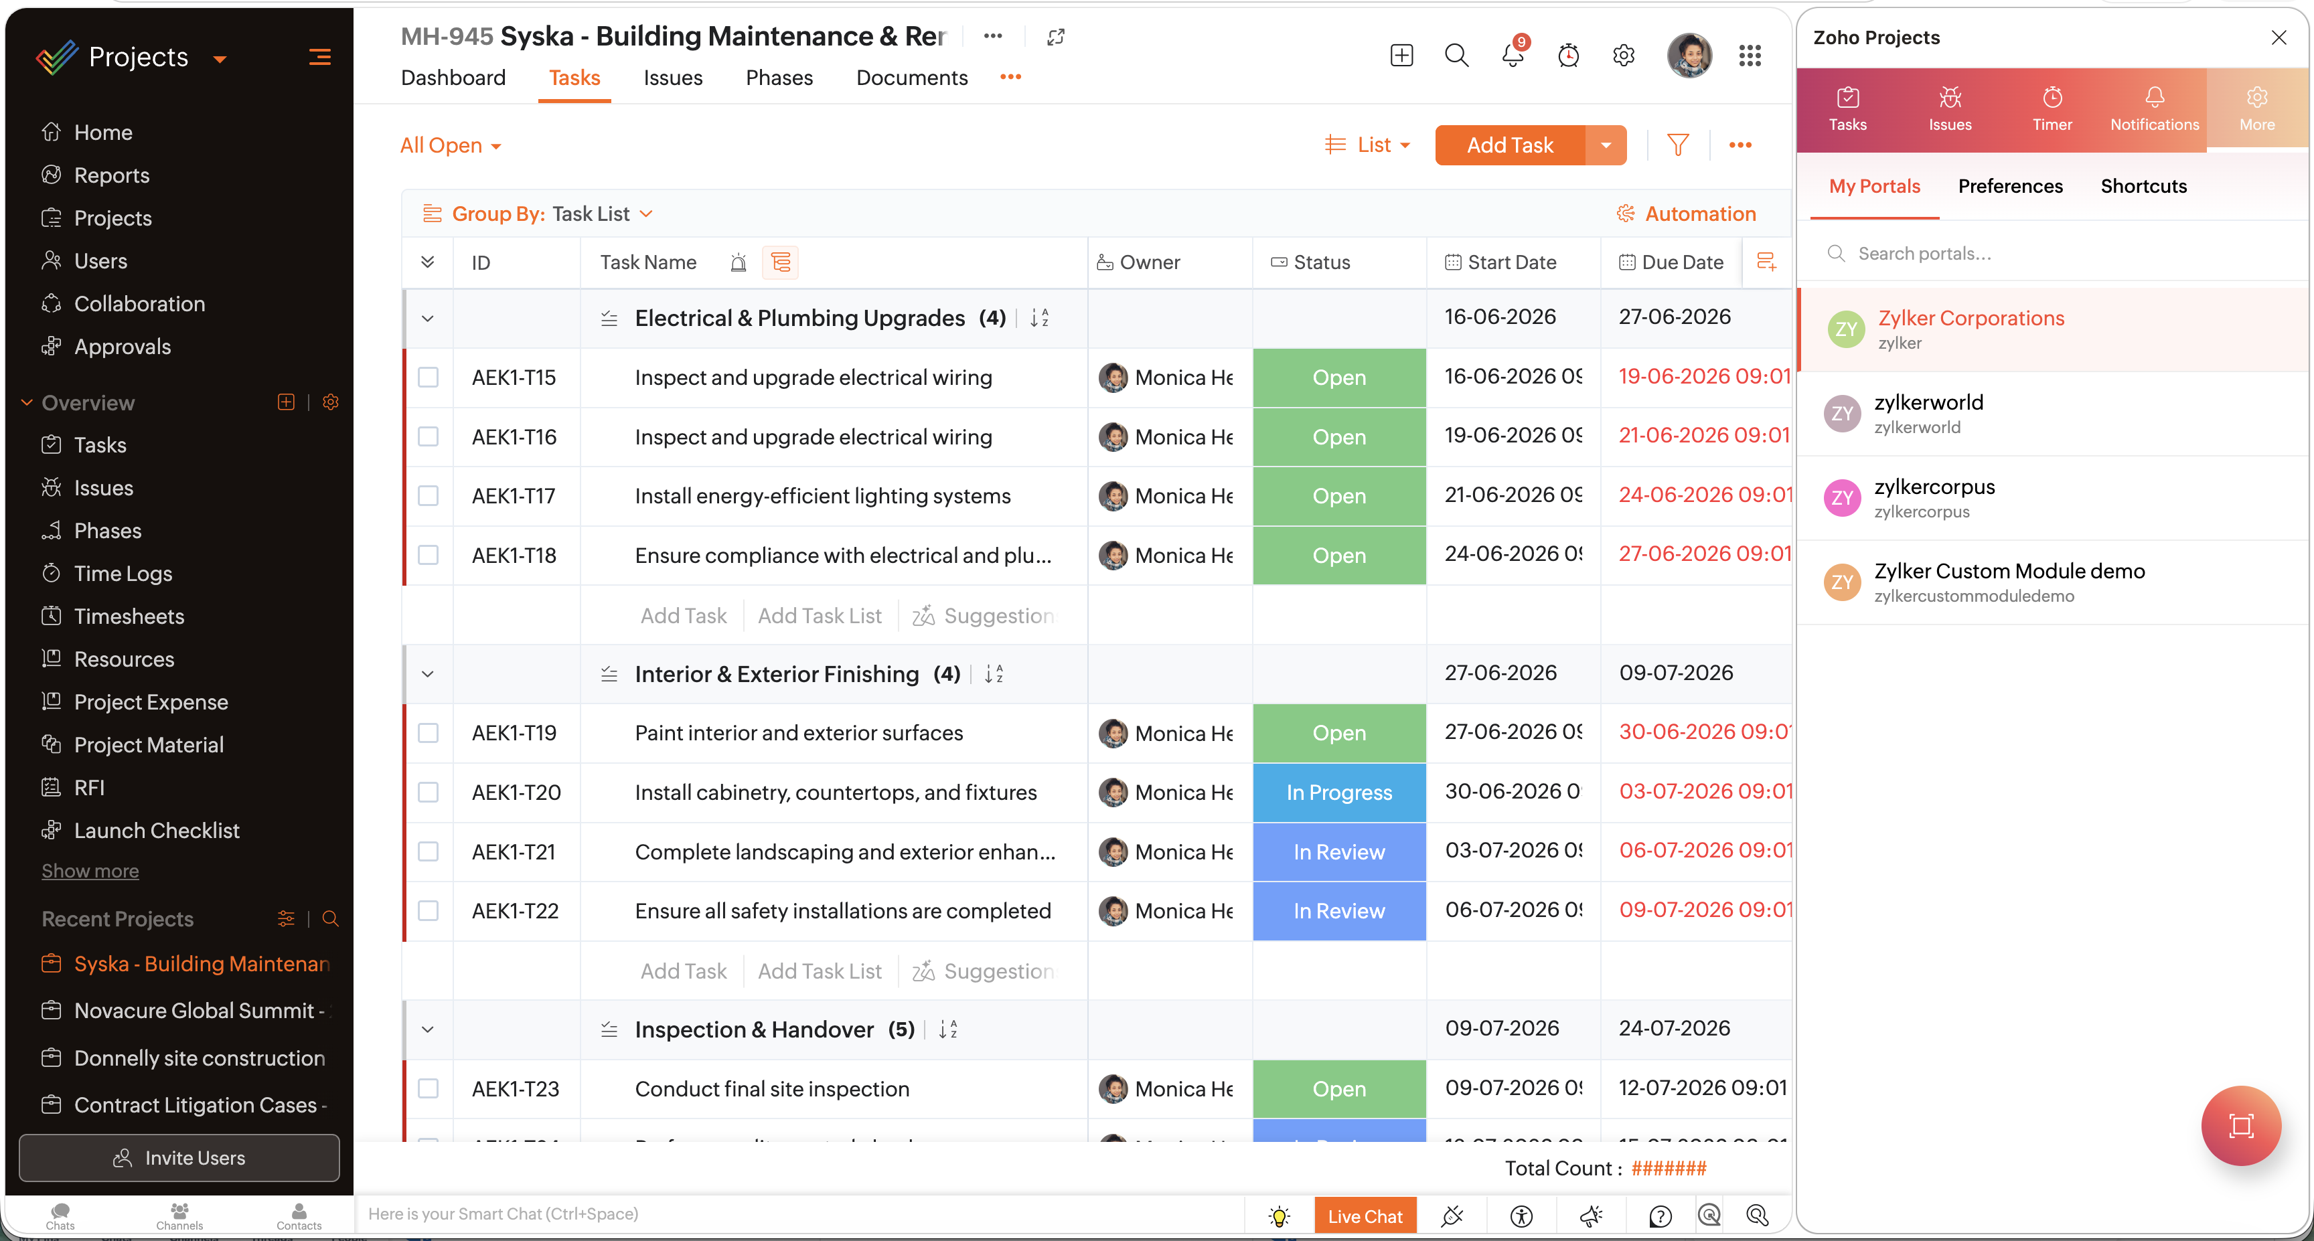Click the Show more link in sidebar

point(90,871)
